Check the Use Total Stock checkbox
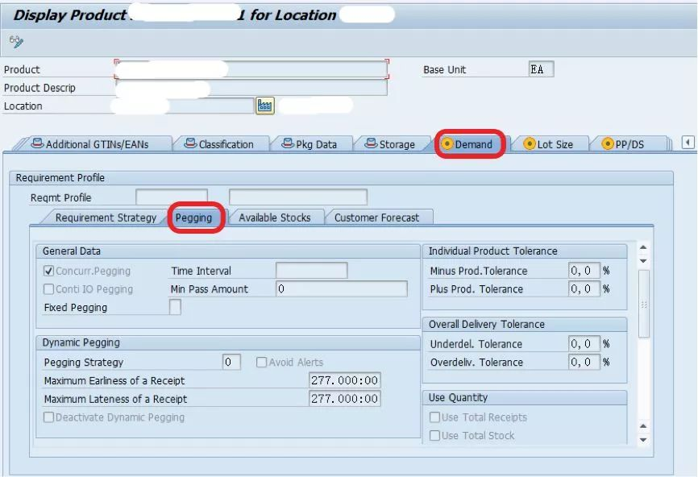The width and height of the screenshot is (698, 477). coord(434,436)
